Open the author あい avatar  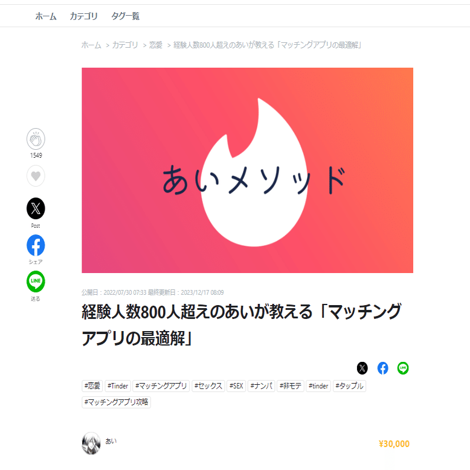[x=91, y=443]
